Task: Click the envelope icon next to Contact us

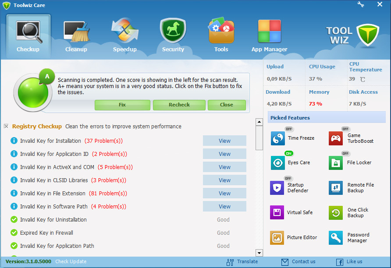Action: point(285,262)
